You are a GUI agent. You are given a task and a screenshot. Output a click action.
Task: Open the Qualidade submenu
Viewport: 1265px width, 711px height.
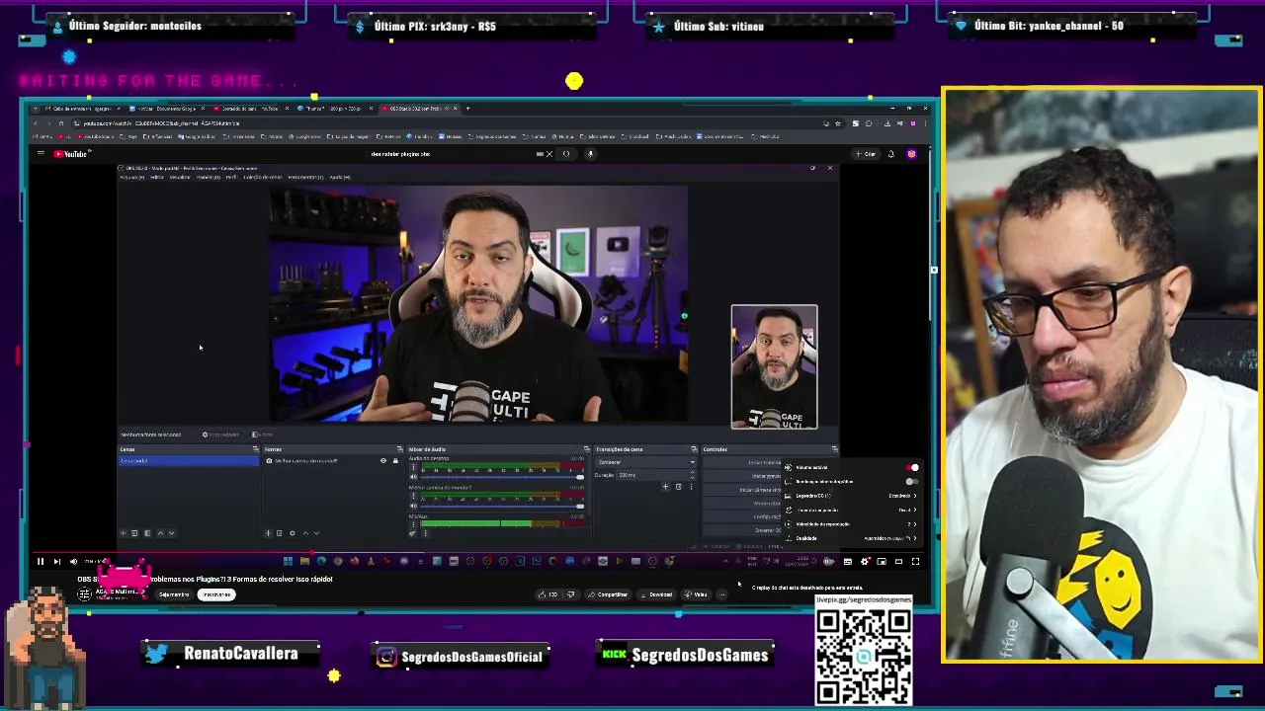click(x=851, y=538)
